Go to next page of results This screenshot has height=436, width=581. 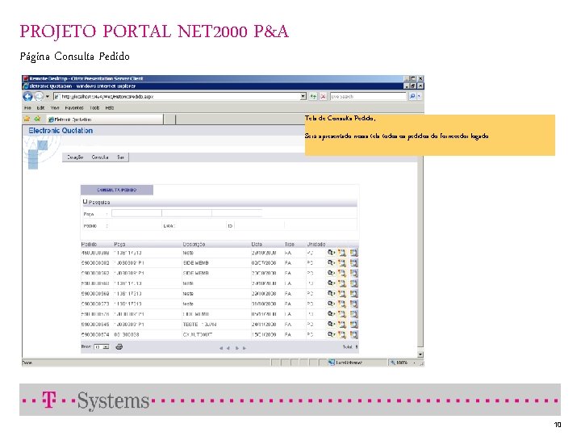236,348
